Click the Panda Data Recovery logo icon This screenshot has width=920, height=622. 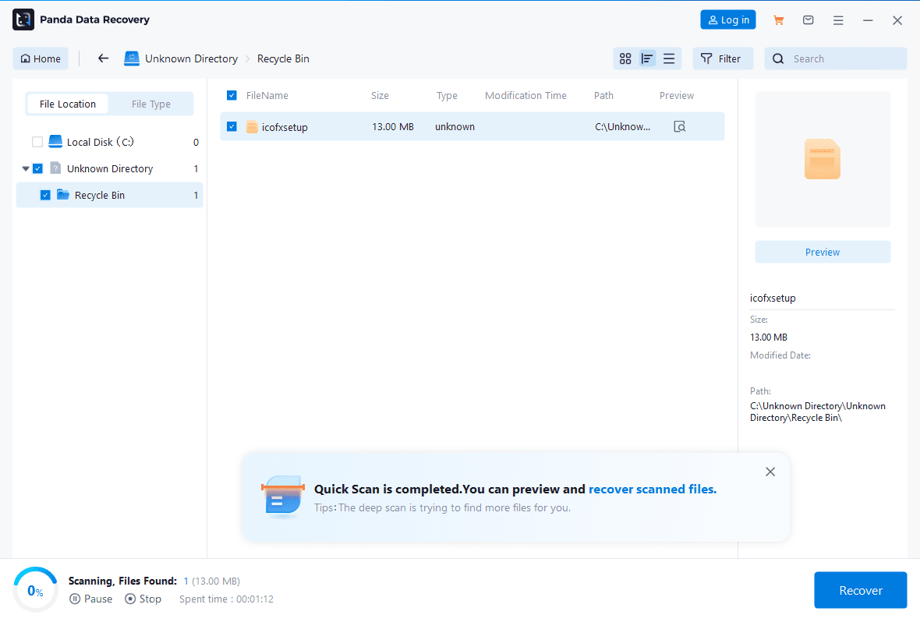point(23,19)
